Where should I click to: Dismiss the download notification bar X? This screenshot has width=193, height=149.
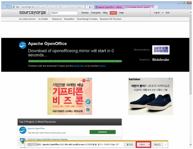[166, 144]
